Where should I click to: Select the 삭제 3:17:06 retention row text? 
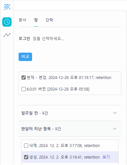(64, 146)
